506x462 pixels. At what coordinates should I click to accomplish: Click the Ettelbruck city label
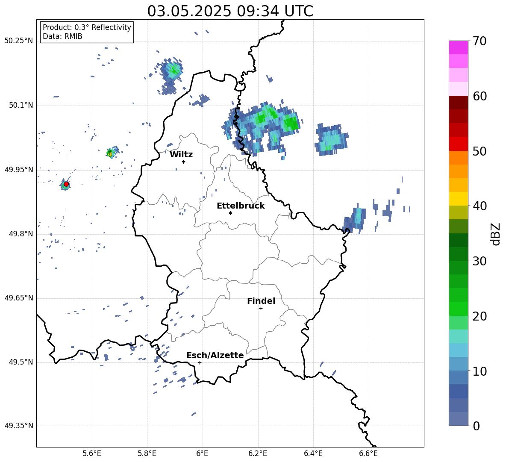(241, 206)
